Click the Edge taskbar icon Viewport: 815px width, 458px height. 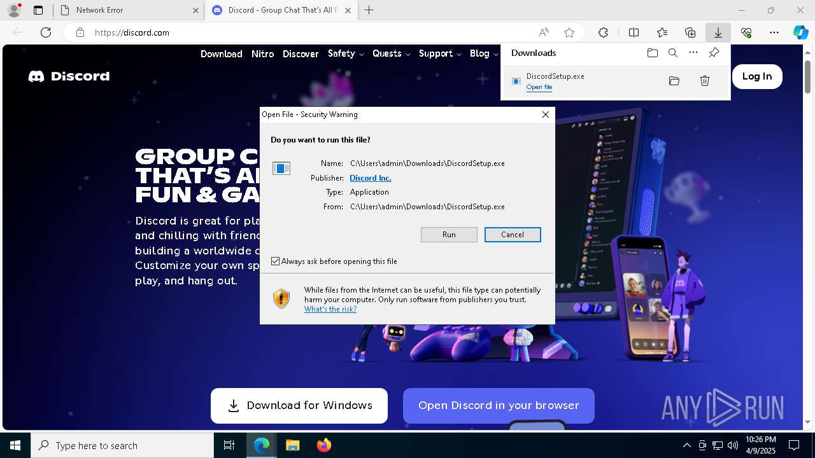point(262,445)
